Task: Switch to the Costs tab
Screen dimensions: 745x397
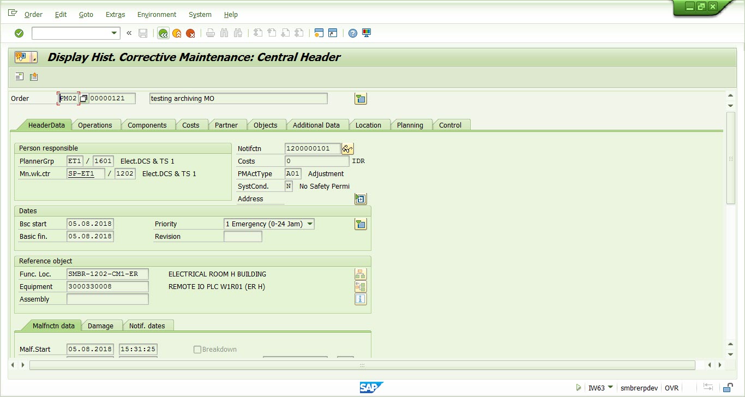Action: [191, 125]
